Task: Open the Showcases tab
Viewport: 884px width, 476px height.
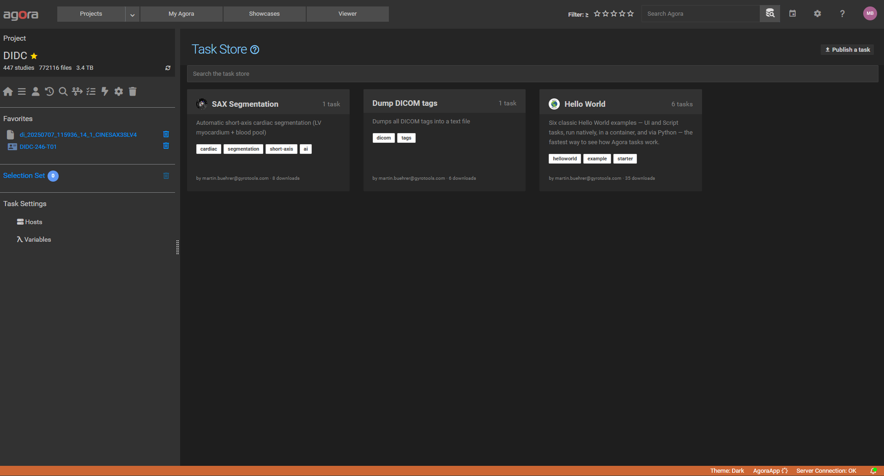Action: tap(265, 14)
